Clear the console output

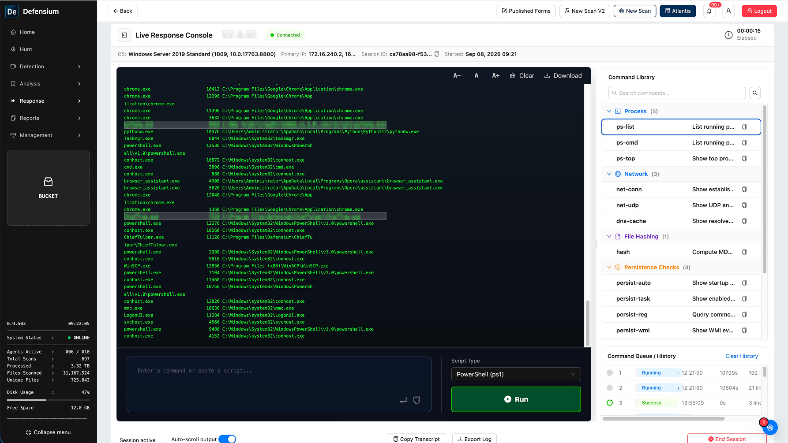pos(522,76)
